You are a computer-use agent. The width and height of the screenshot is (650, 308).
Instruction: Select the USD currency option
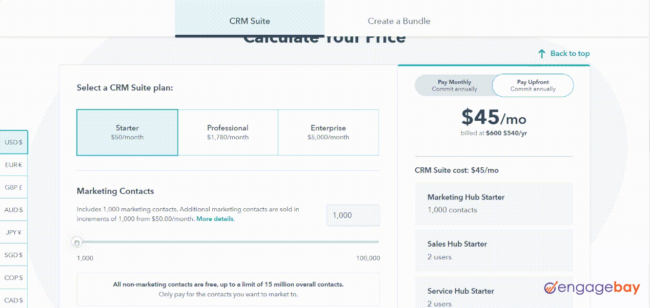(14, 142)
